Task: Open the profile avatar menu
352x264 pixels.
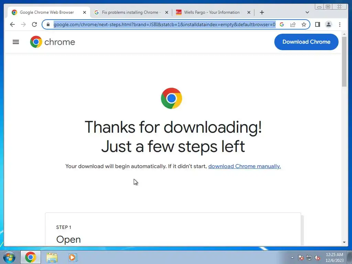Action: pos(329,24)
